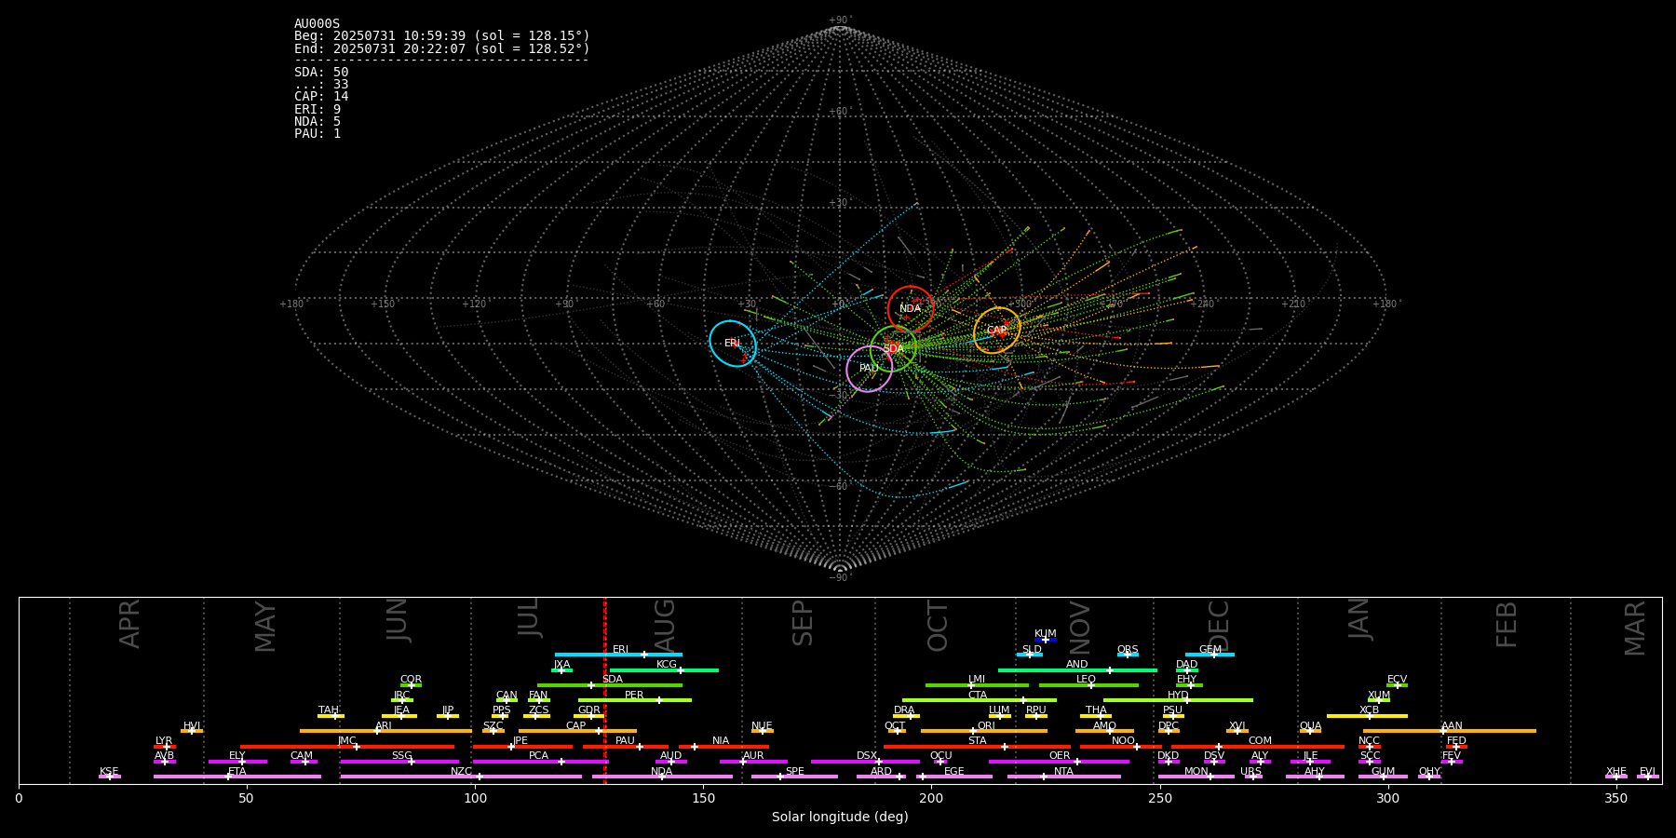Select the SDA green radiant circle on map
Screen dimensions: 1676x838
894,348
